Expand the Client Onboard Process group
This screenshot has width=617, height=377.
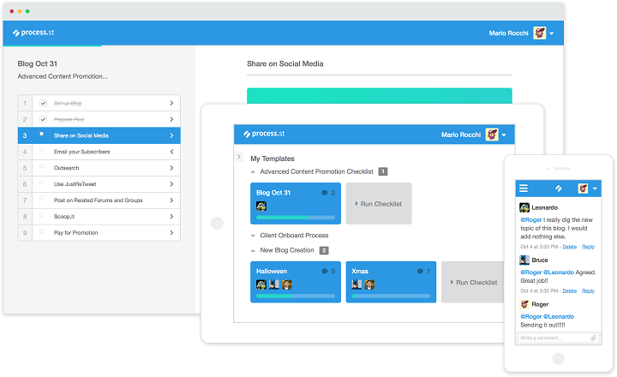(x=253, y=236)
